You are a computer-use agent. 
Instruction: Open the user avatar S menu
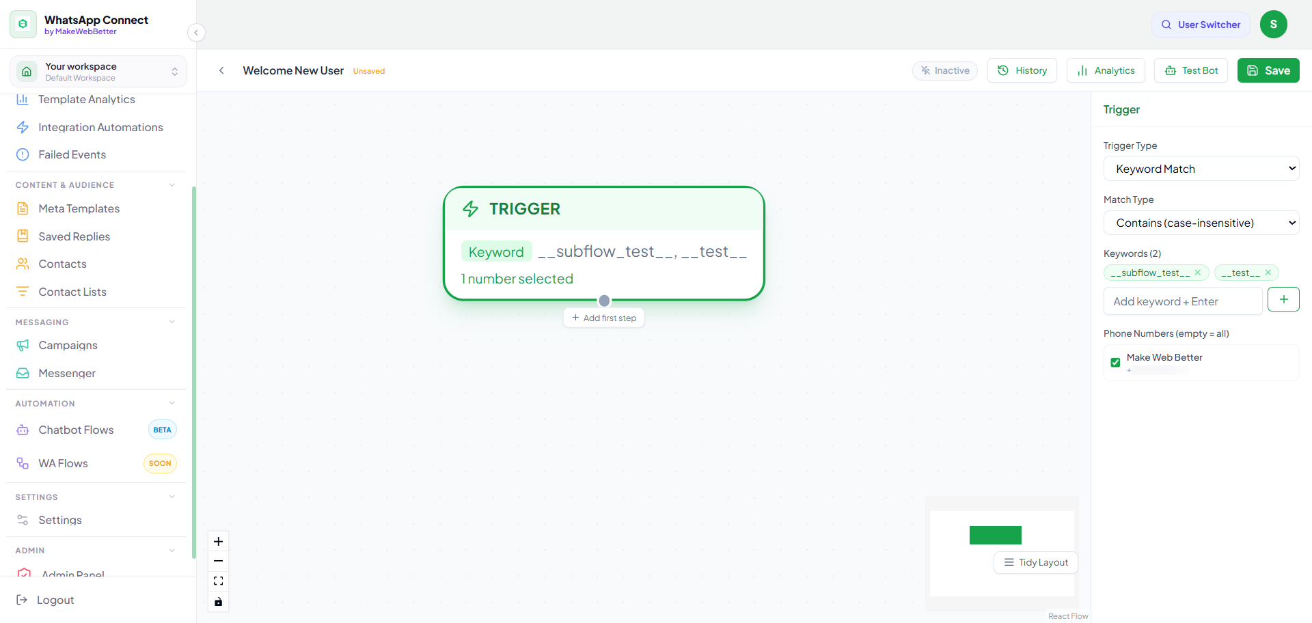point(1274,25)
